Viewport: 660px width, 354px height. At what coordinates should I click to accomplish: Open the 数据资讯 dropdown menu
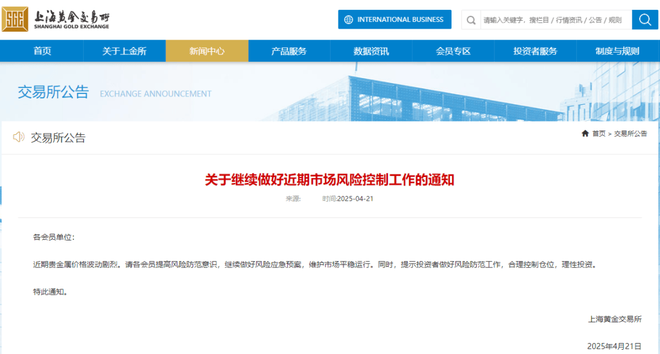point(371,51)
